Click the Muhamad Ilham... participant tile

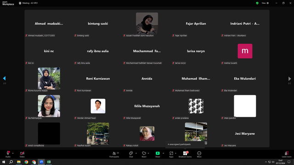[x=196, y=78]
